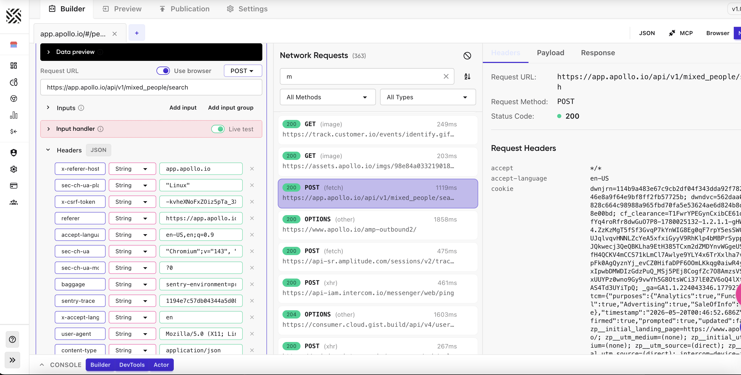
Task: Click the JSON button beside Headers
Action: tap(98, 150)
